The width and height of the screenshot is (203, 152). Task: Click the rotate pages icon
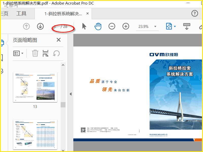[56, 53]
